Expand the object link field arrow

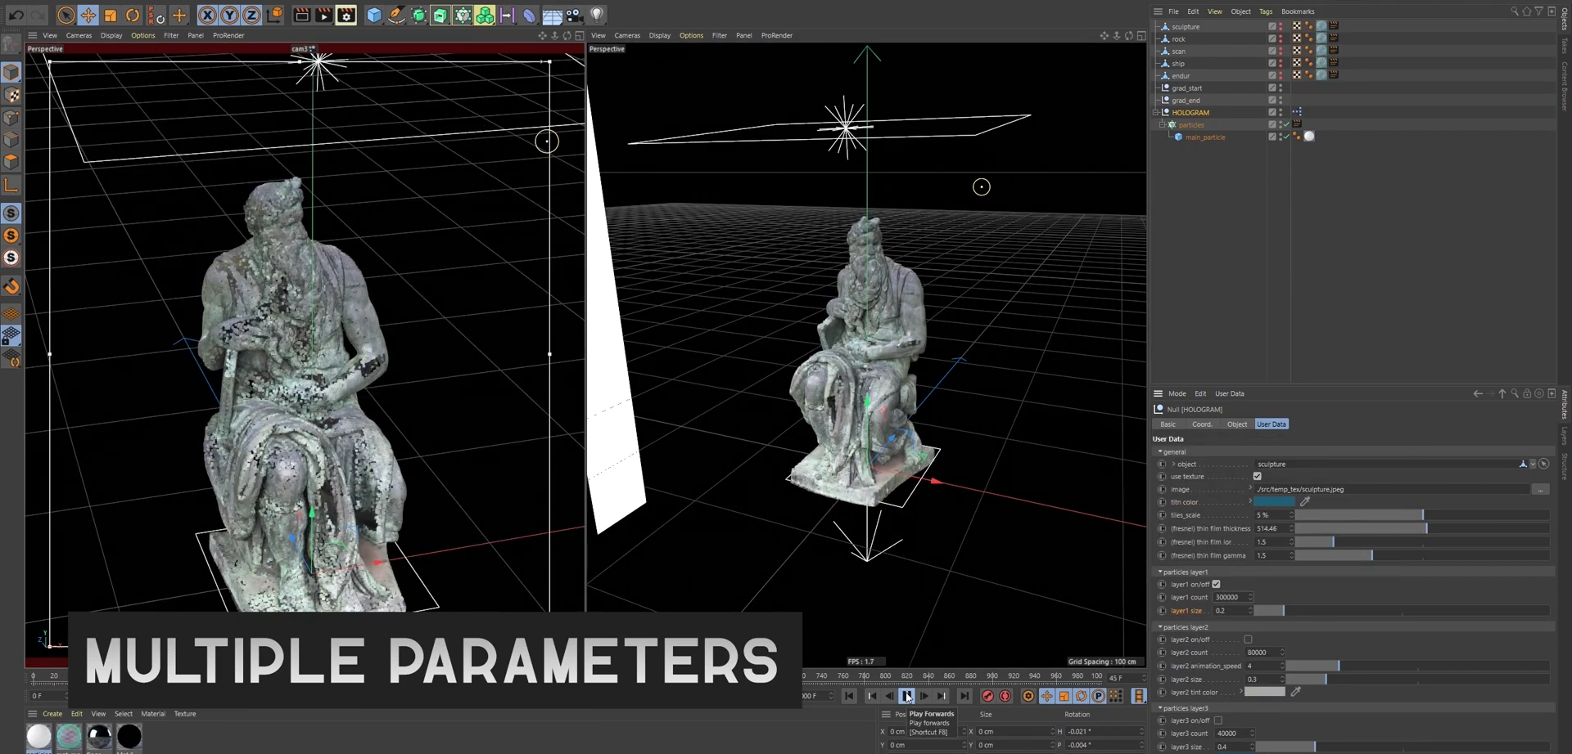(x=1173, y=464)
